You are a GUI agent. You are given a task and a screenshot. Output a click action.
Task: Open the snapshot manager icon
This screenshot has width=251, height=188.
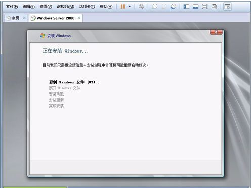[173, 7]
